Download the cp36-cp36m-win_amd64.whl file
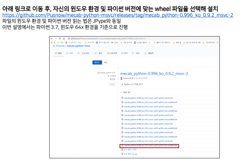The height and width of the screenshot is (161, 241). (x=151, y=137)
